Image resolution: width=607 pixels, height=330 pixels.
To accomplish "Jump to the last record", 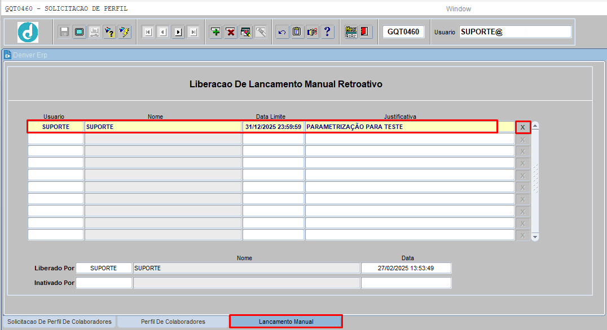I will pyautogui.click(x=193, y=32).
